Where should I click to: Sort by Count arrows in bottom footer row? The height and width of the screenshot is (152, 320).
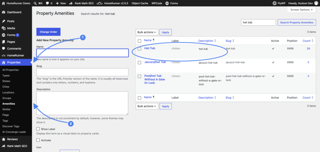[312, 98]
